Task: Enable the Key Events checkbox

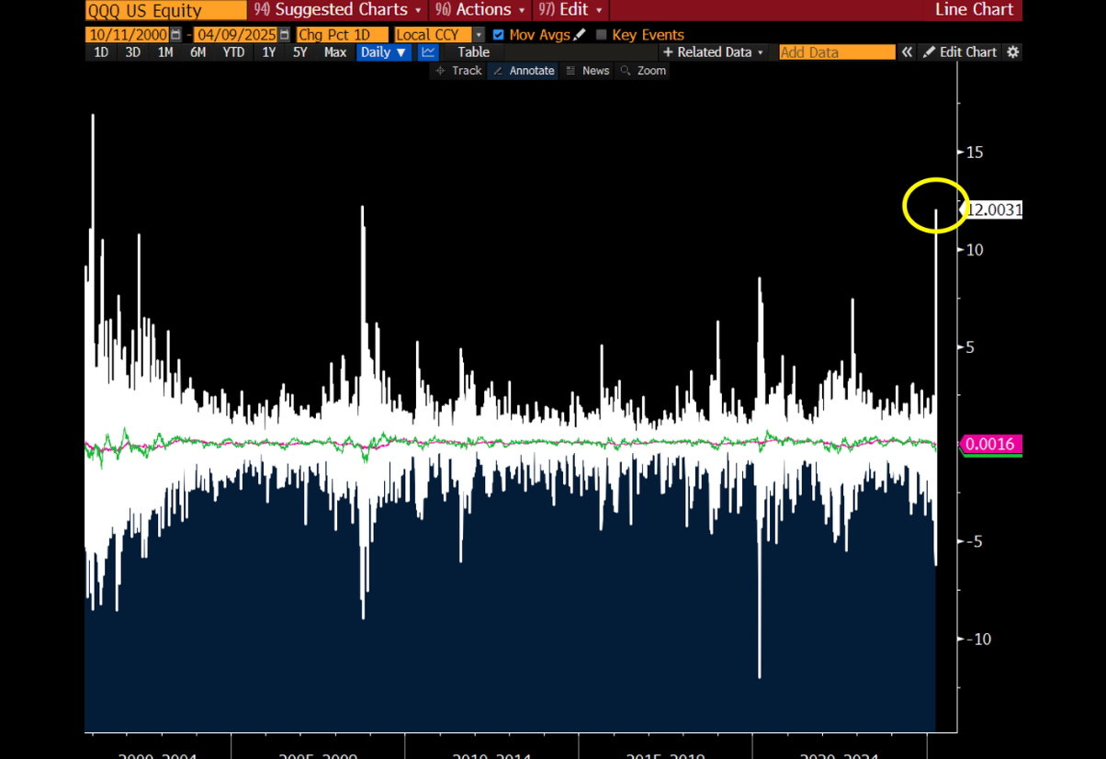Action: pos(602,35)
